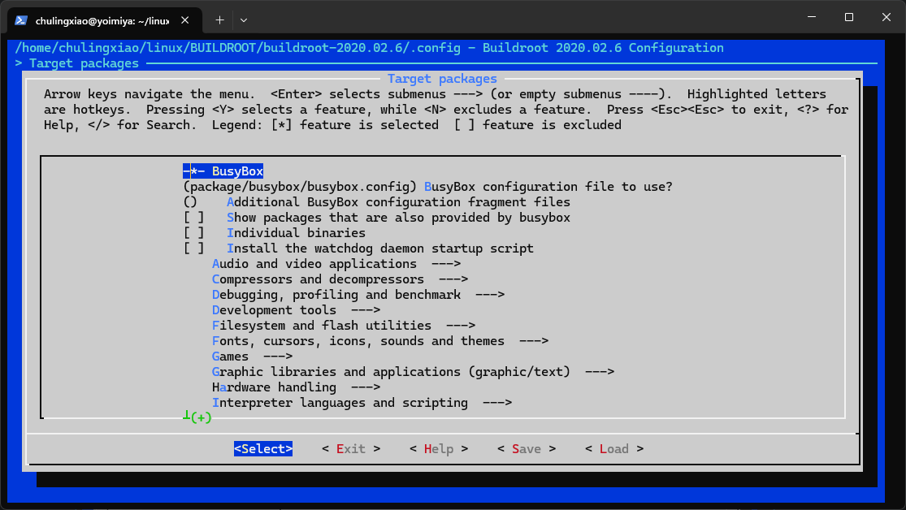Click the '[*] feature is selected' legend text
Viewport: 906px width, 510px height.
click(355, 125)
